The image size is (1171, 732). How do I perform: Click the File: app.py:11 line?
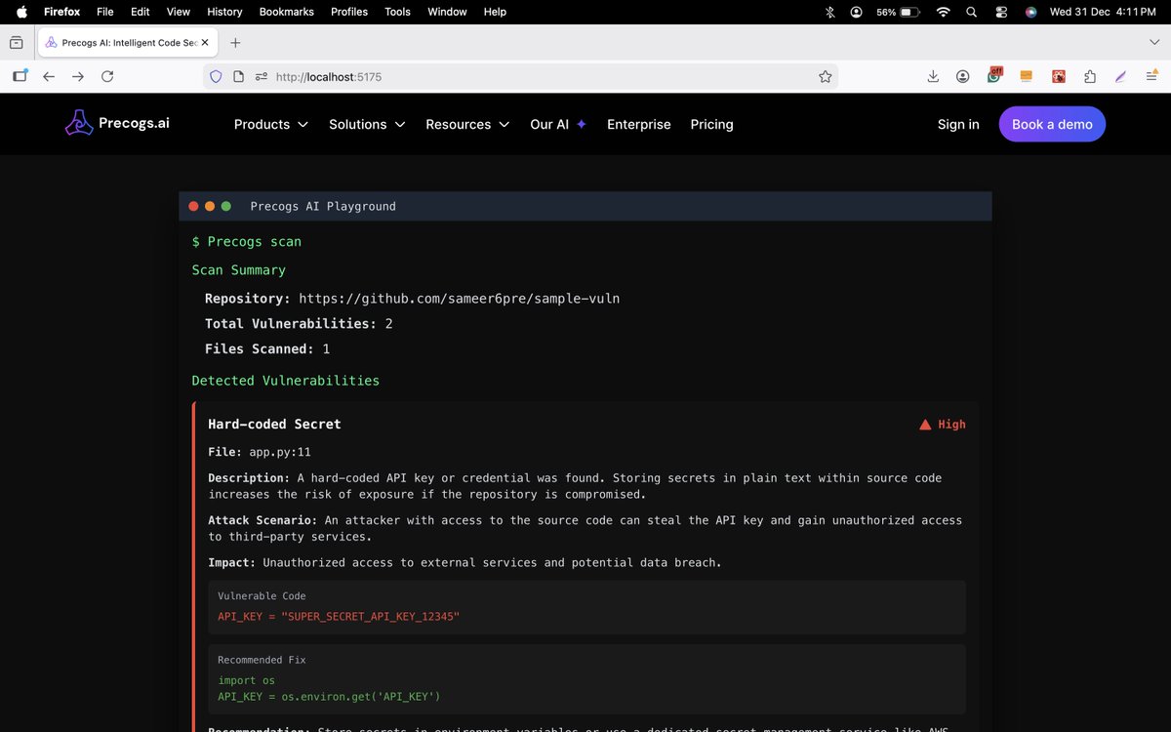(x=260, y=452)
